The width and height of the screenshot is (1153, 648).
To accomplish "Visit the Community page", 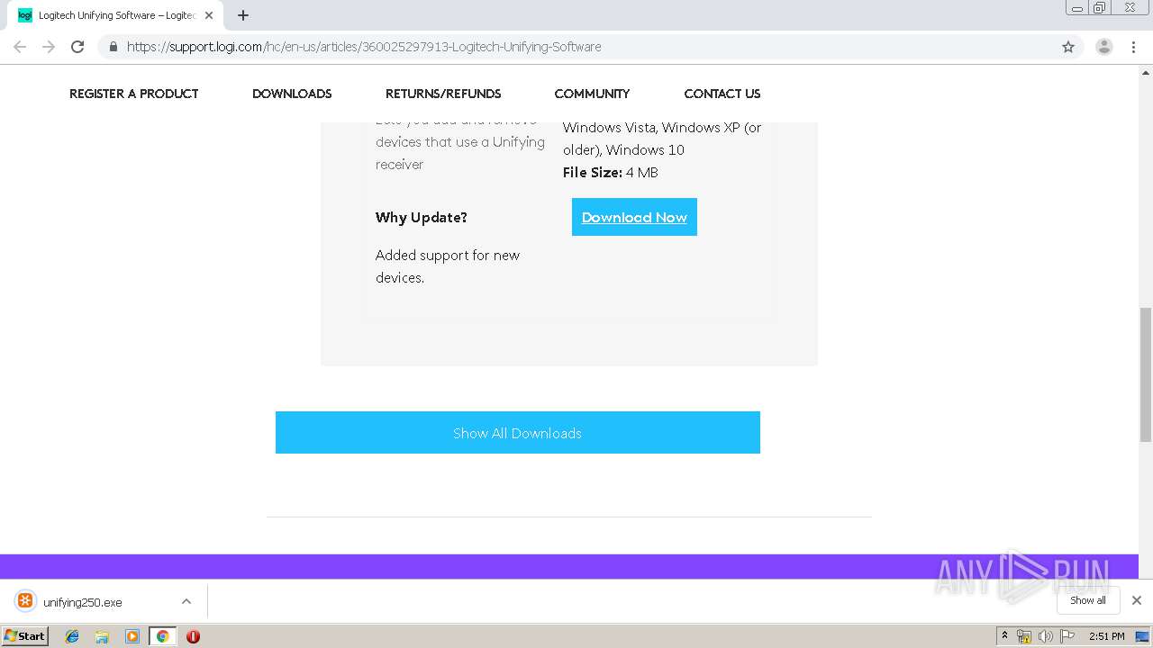I will coord(592,94).
